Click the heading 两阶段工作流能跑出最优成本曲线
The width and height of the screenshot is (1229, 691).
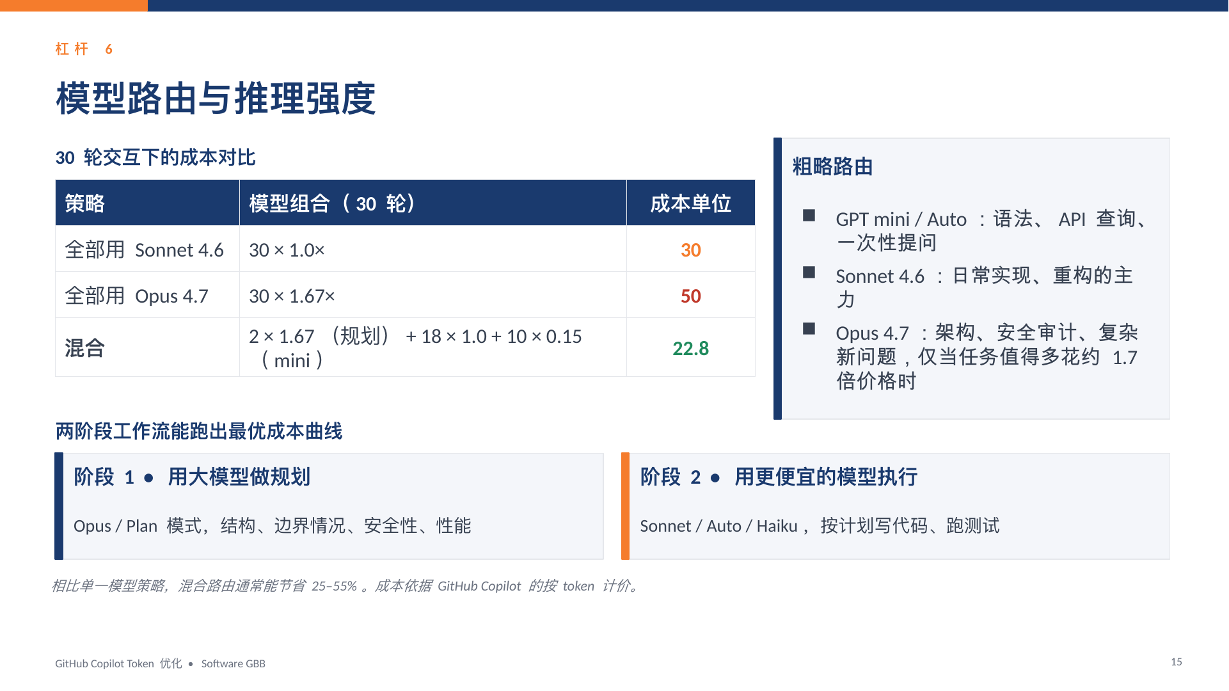click(x=199, y=431)
